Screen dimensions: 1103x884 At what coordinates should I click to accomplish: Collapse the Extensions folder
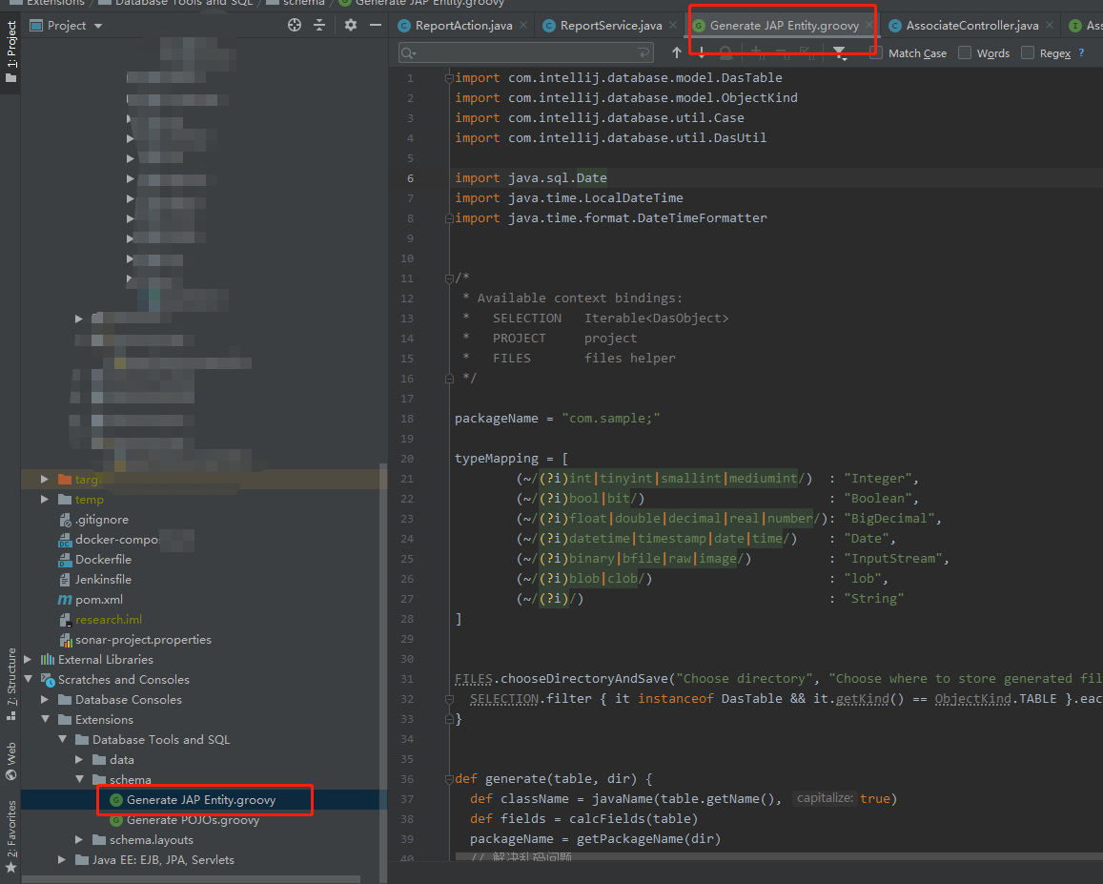(45, 719)
